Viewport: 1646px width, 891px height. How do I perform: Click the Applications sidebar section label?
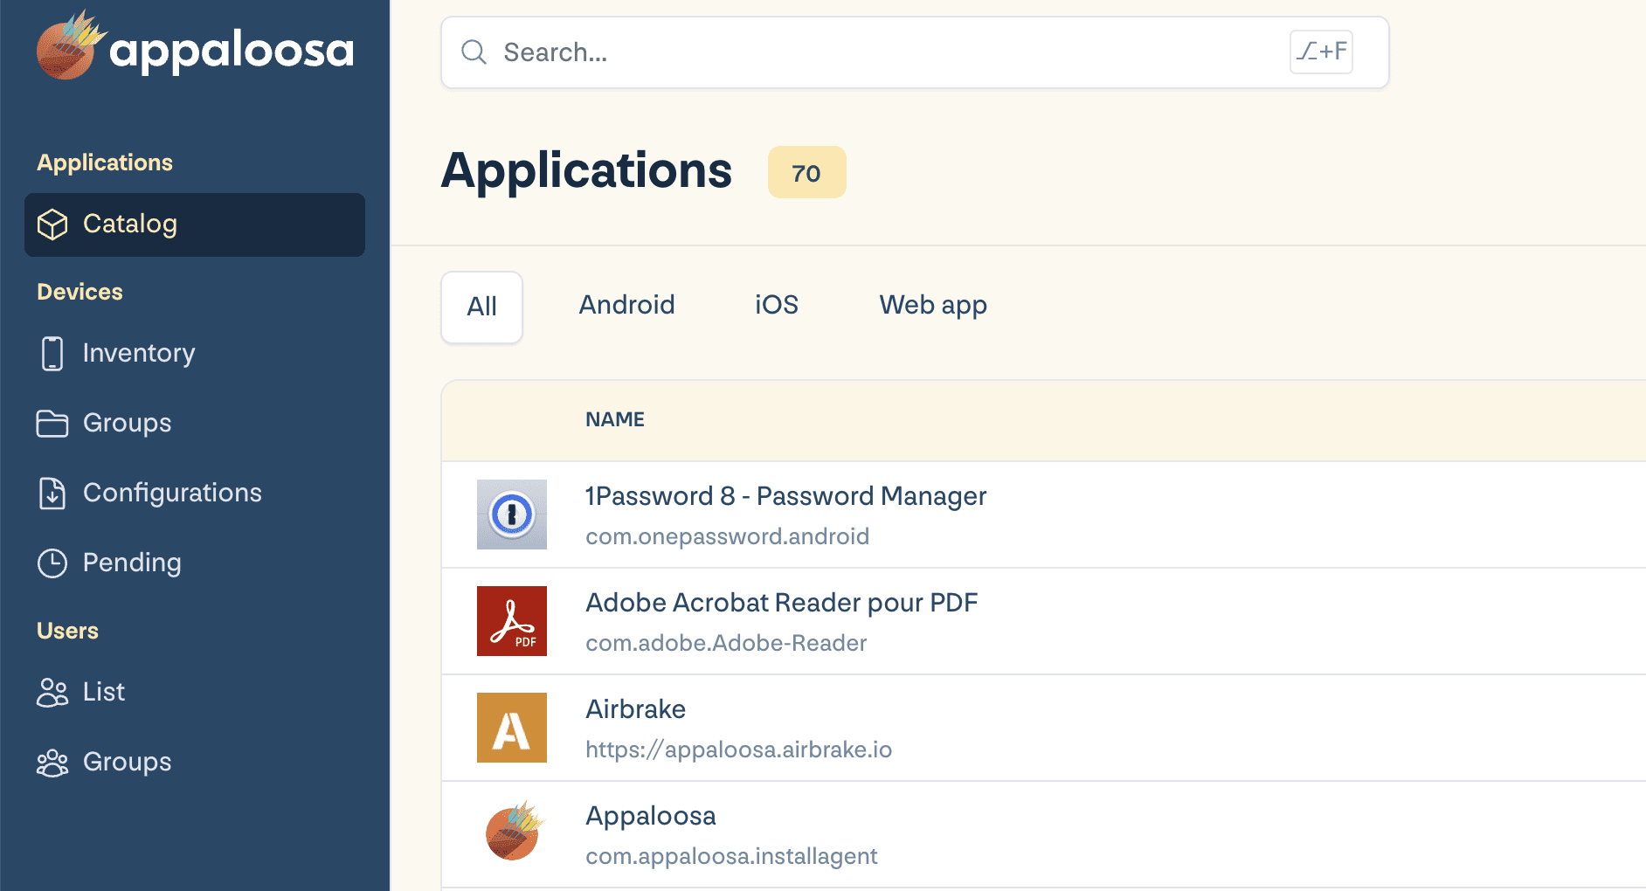click(105, 162)
